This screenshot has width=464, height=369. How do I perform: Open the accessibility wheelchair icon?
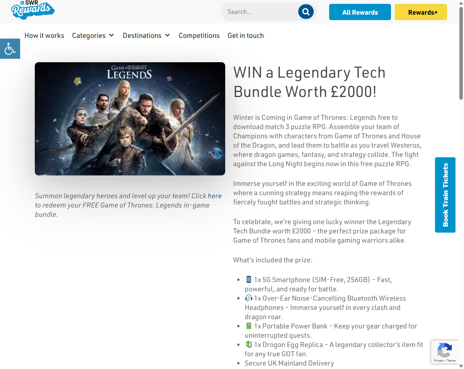click(10, 49)
